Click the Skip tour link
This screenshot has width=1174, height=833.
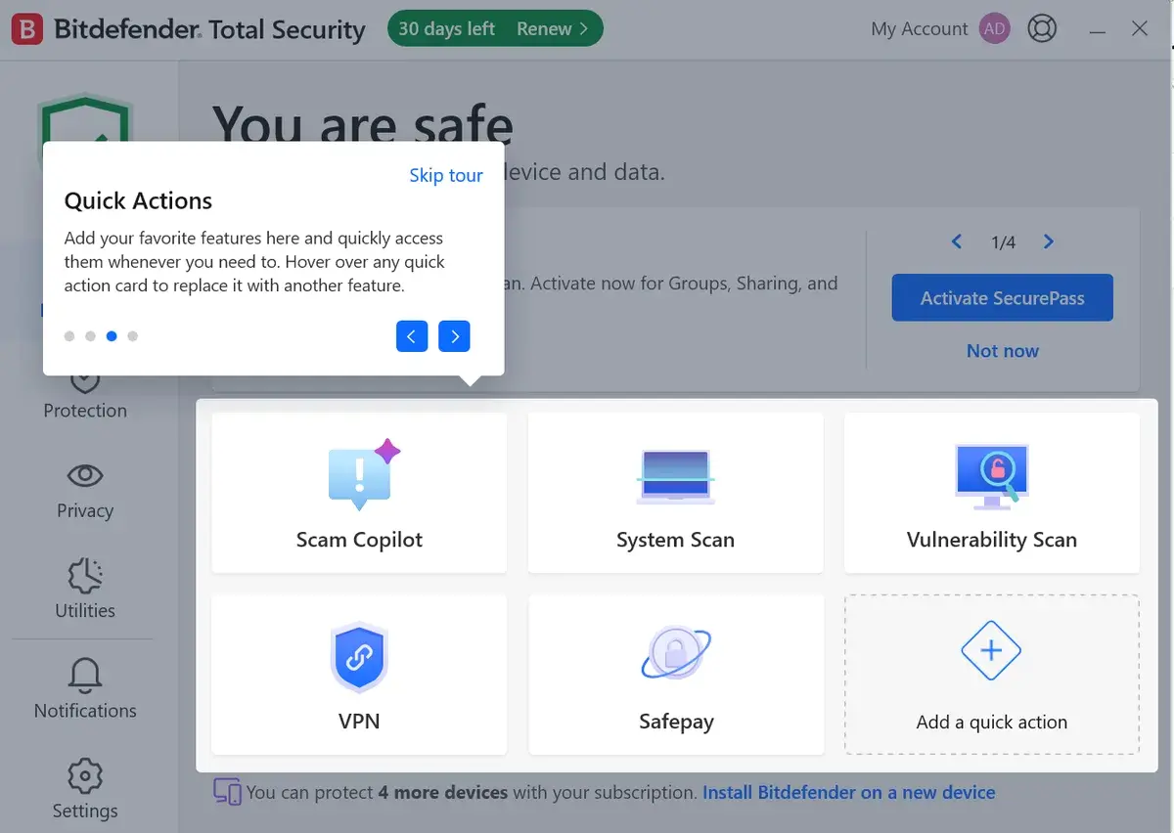(x=446, y=175)
